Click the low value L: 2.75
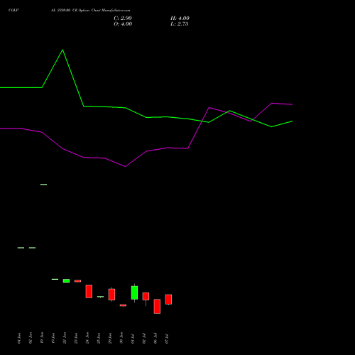 [x=180, y=24]
